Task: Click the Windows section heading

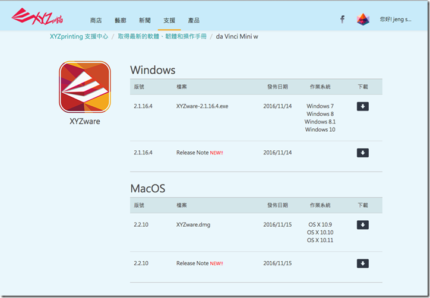Action: coord(153,70)
